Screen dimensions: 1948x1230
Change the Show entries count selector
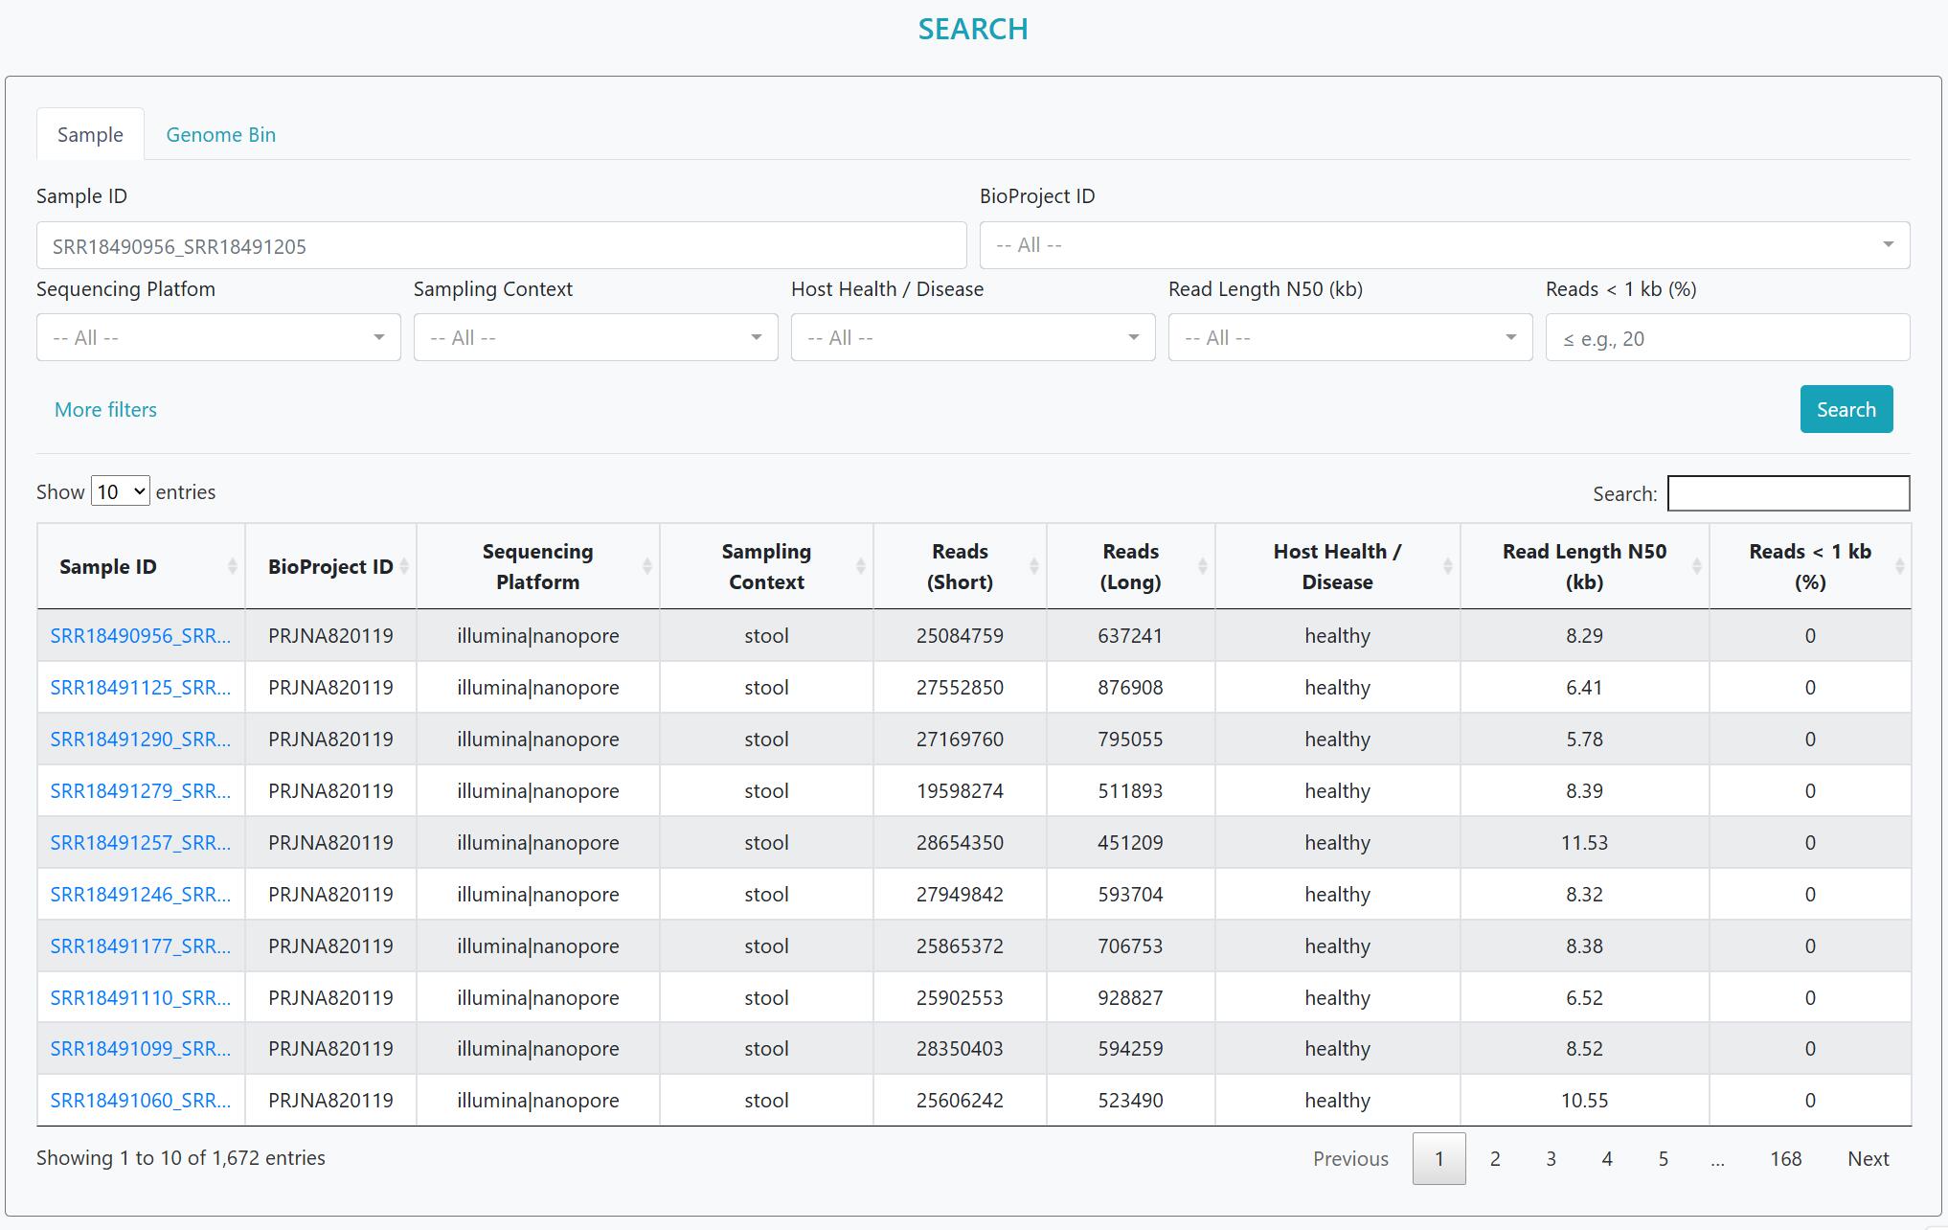click(x=121, y=491)
